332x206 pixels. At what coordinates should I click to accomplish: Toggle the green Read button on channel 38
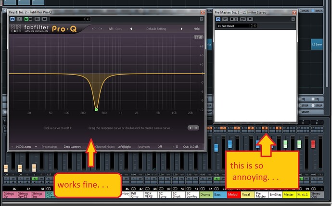click(x=35, y=179)
